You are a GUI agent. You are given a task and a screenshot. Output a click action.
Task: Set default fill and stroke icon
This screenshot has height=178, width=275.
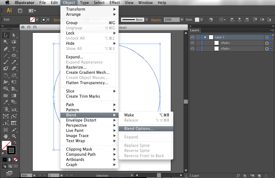click(x=3, y=154)
